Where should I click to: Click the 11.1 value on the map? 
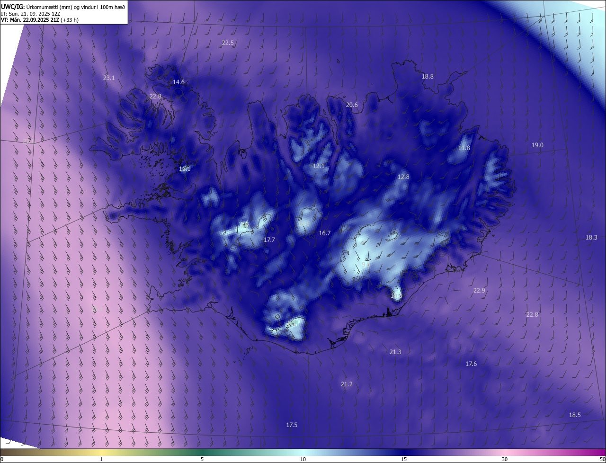point(185,169)
